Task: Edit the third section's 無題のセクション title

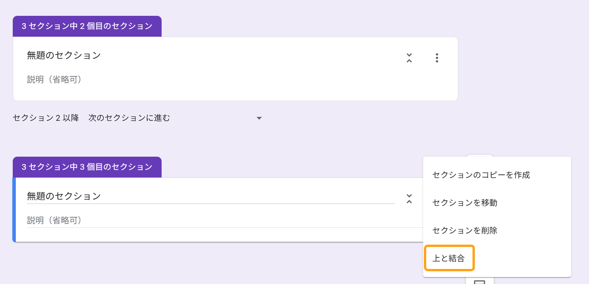Action: pyautogui.click(x=64, y=196)
